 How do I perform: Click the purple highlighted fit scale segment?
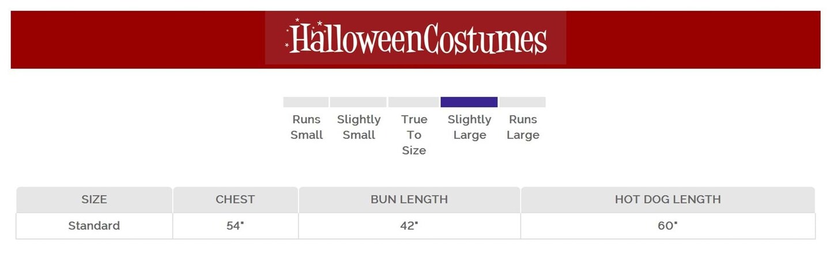click(469, 102)
